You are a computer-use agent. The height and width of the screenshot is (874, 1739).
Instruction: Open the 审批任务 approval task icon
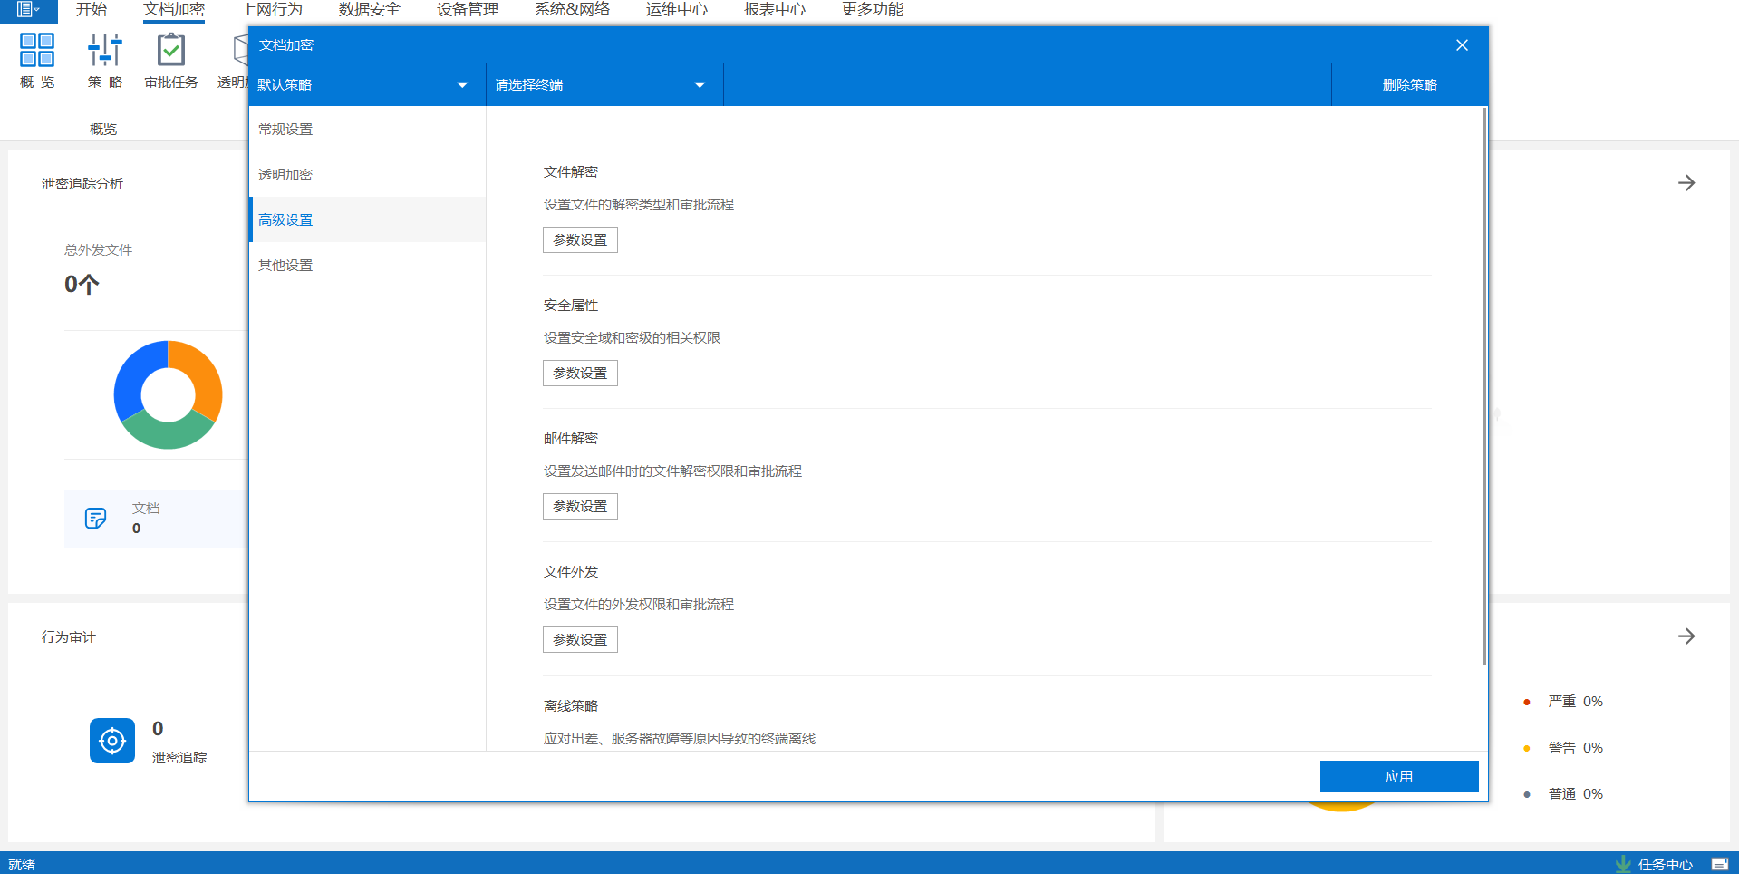pos(171,51)
